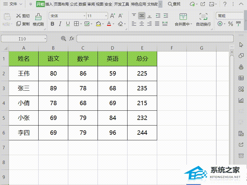Toggle bold formatting on selected cell
Image resolution: width=247 pixels, height=185 pixels.
coord(53,24)
